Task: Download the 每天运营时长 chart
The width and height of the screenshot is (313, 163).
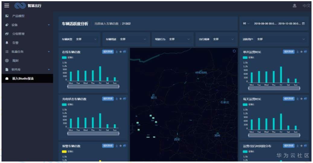Action: coord(298,99)
